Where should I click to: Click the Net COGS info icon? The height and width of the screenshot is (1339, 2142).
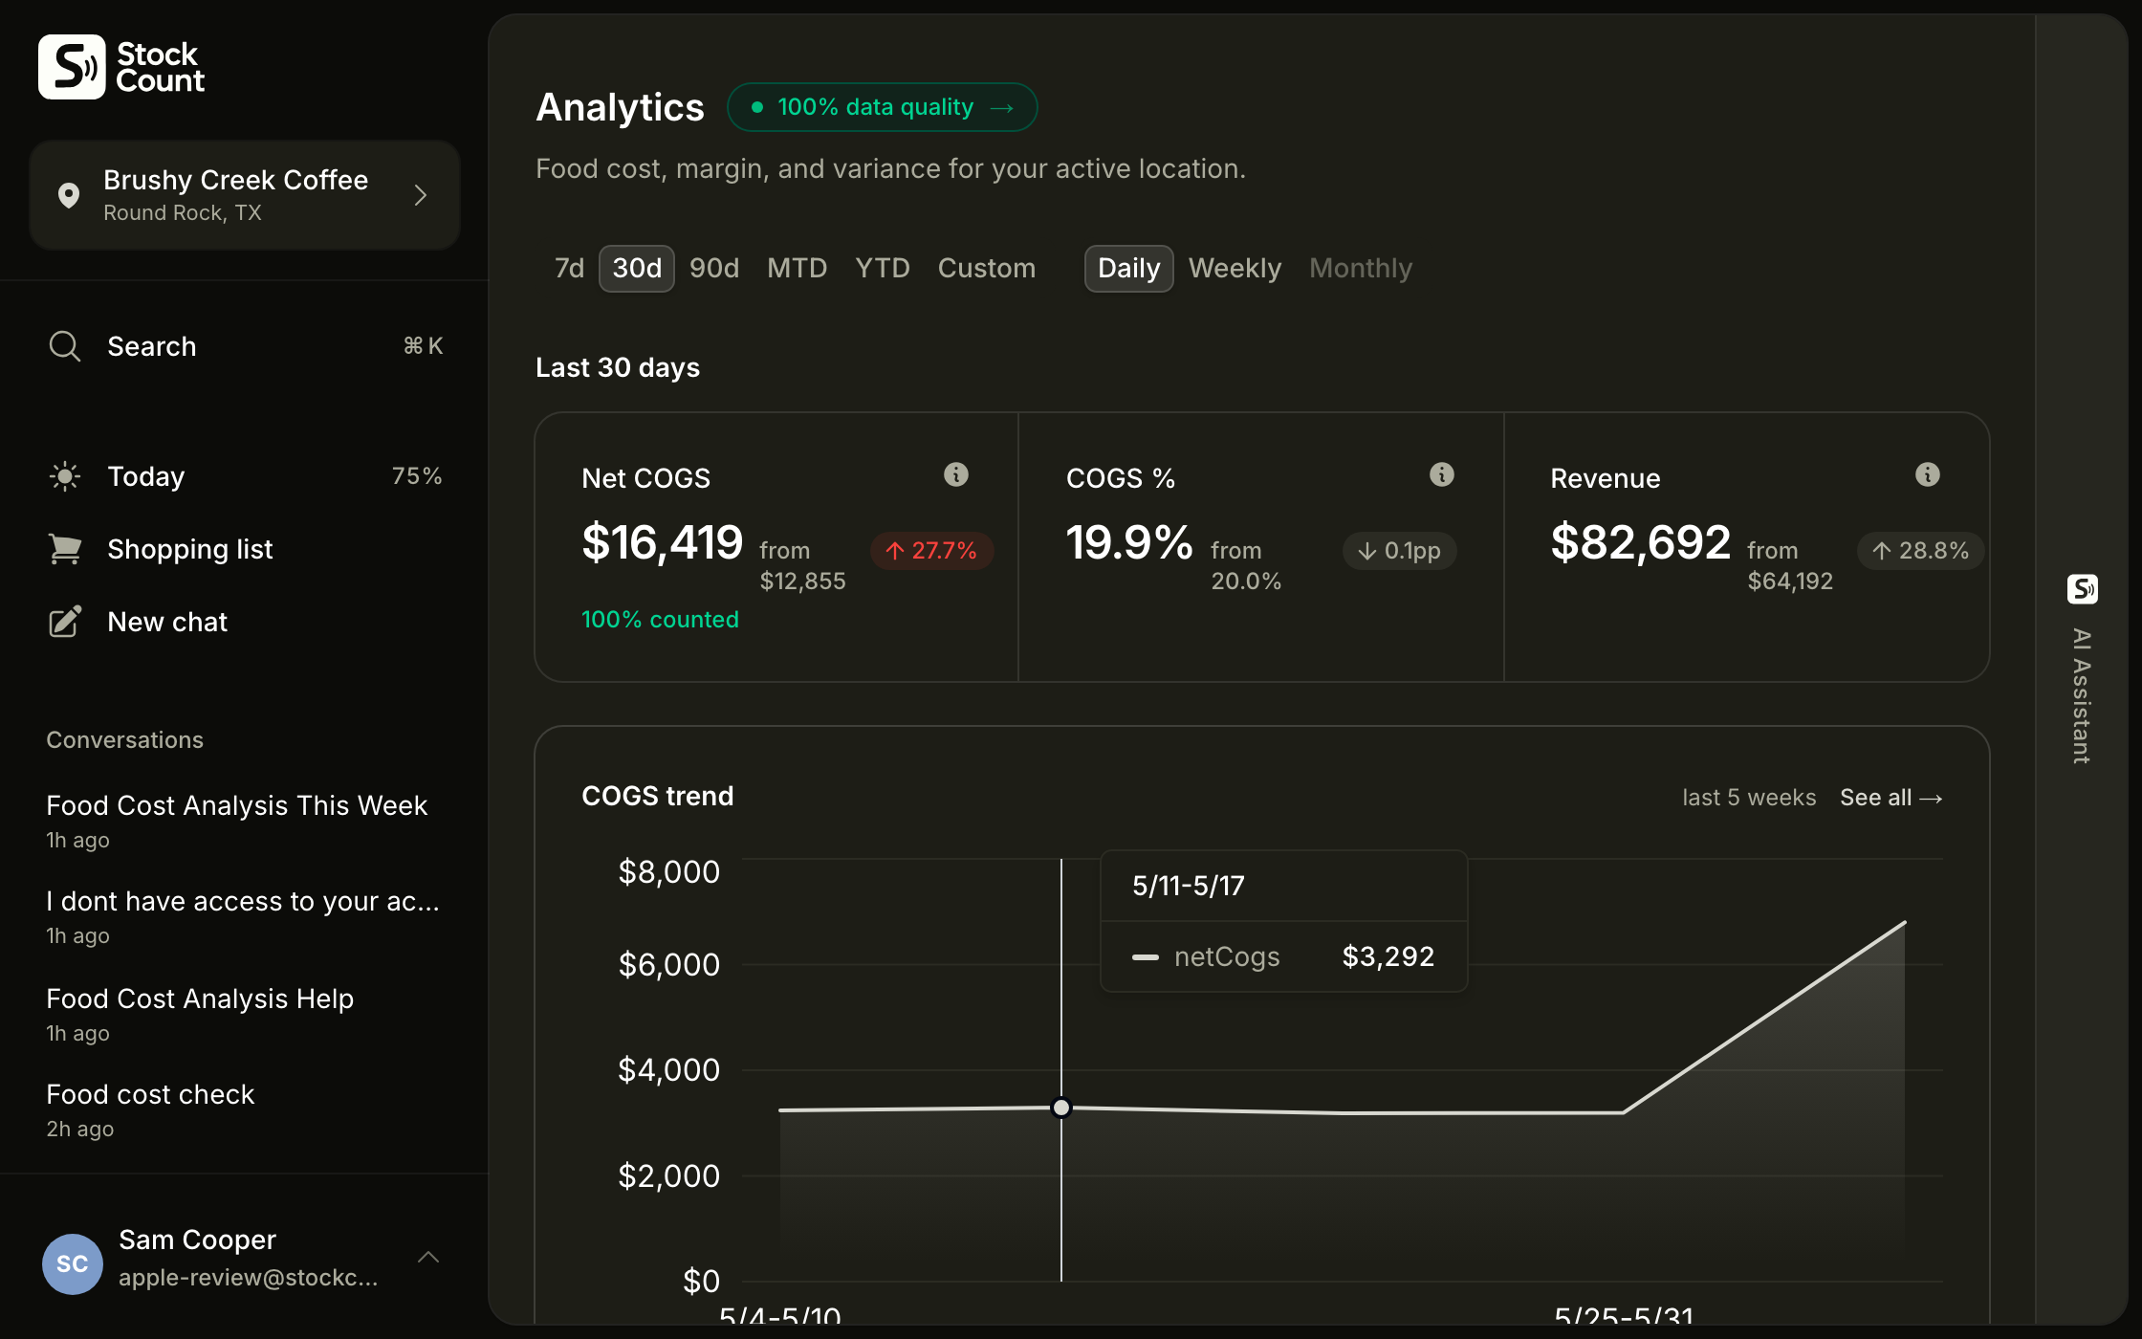tap(956, 474)
